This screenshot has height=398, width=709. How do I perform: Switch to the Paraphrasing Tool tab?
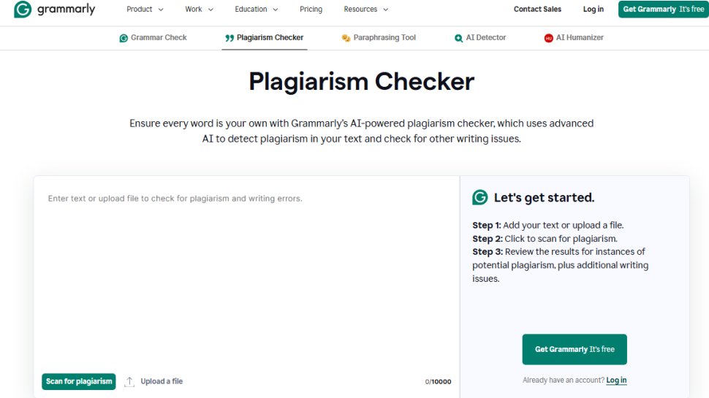tap(384, 38)
